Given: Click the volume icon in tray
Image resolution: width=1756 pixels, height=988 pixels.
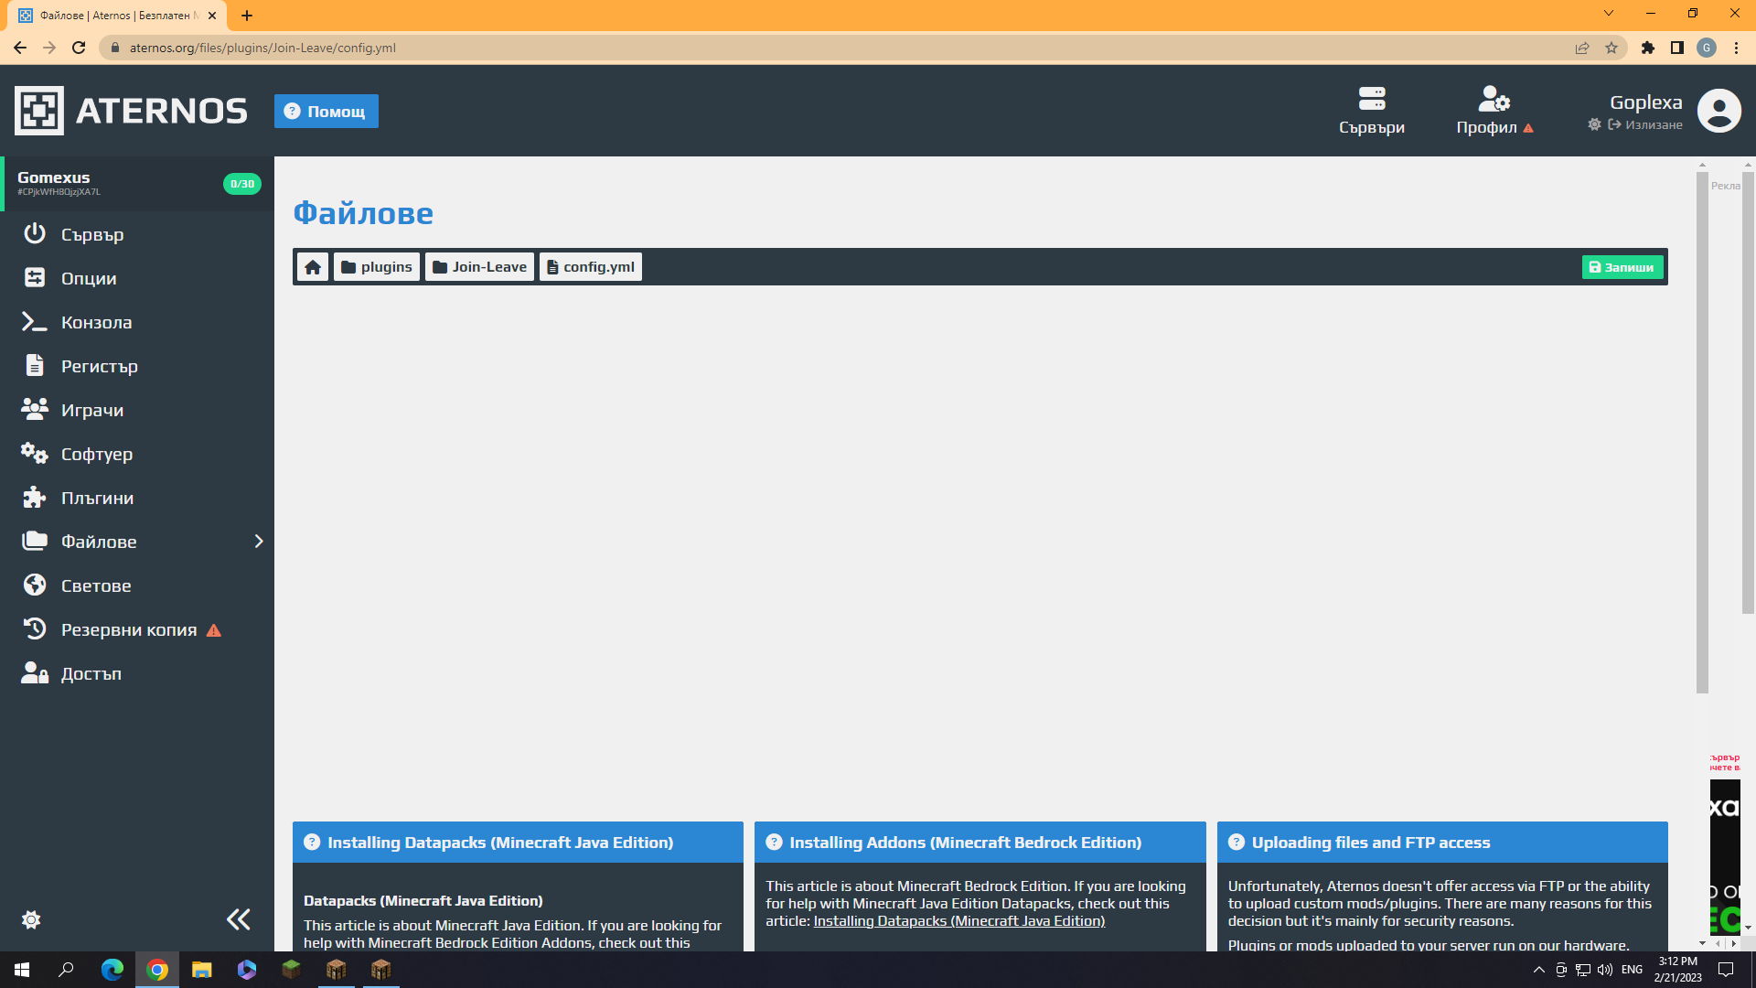Looking at the screenshot, I should [1605, 970].
